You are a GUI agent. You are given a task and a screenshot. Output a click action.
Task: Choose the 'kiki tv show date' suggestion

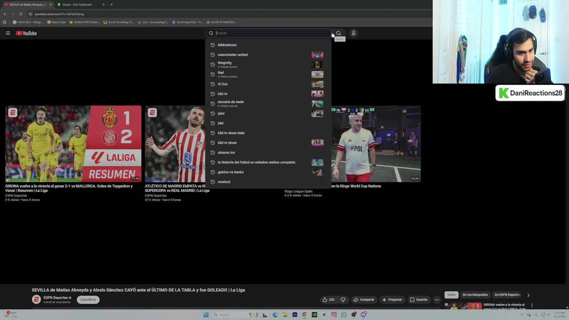(268, 133)
